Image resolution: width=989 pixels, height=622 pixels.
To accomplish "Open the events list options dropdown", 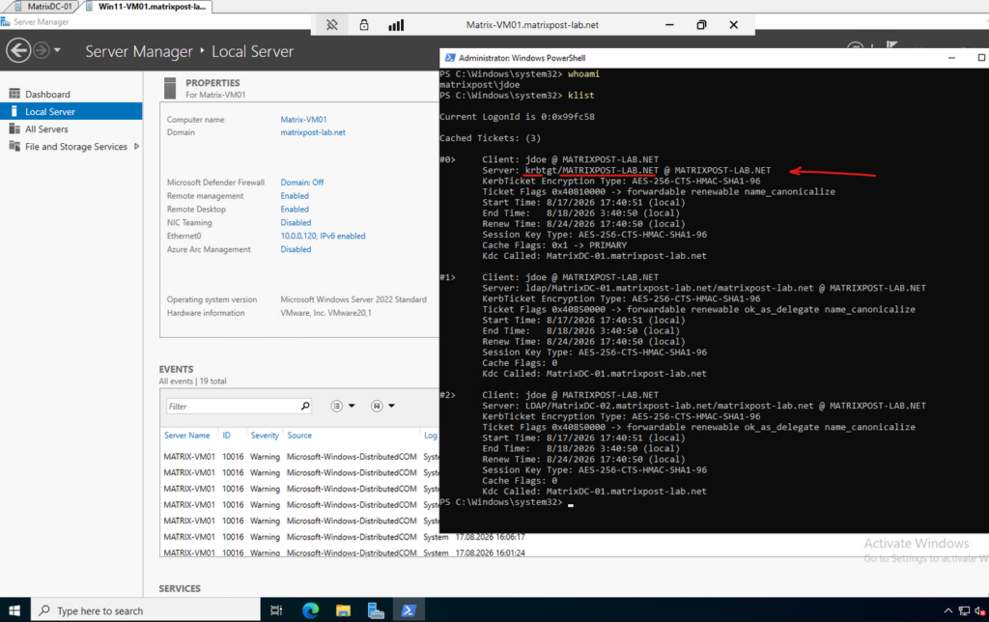I will [x=343, y=407].
